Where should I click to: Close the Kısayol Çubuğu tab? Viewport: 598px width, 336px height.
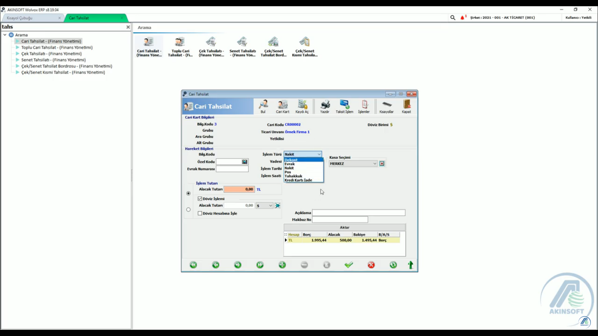[59, 18]
